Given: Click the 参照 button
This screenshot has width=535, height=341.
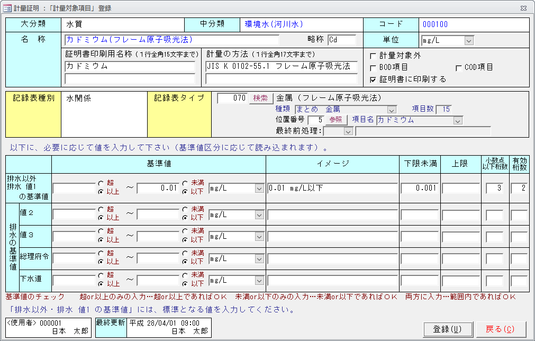Looking at the screenshot, I should (336, 120).
